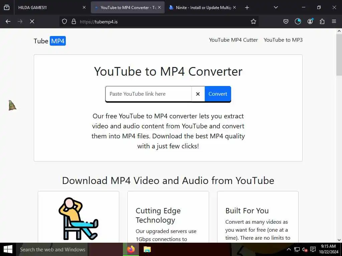342x256 pixels.
Task: Switch to the YouTube to MP4 Converter tab
Action: [x=128, y=8]
